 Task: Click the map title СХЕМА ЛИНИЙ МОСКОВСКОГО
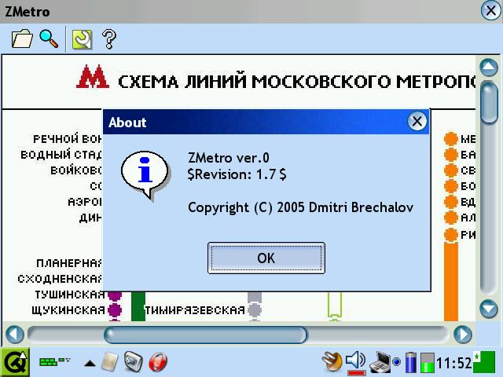(297, 82)
